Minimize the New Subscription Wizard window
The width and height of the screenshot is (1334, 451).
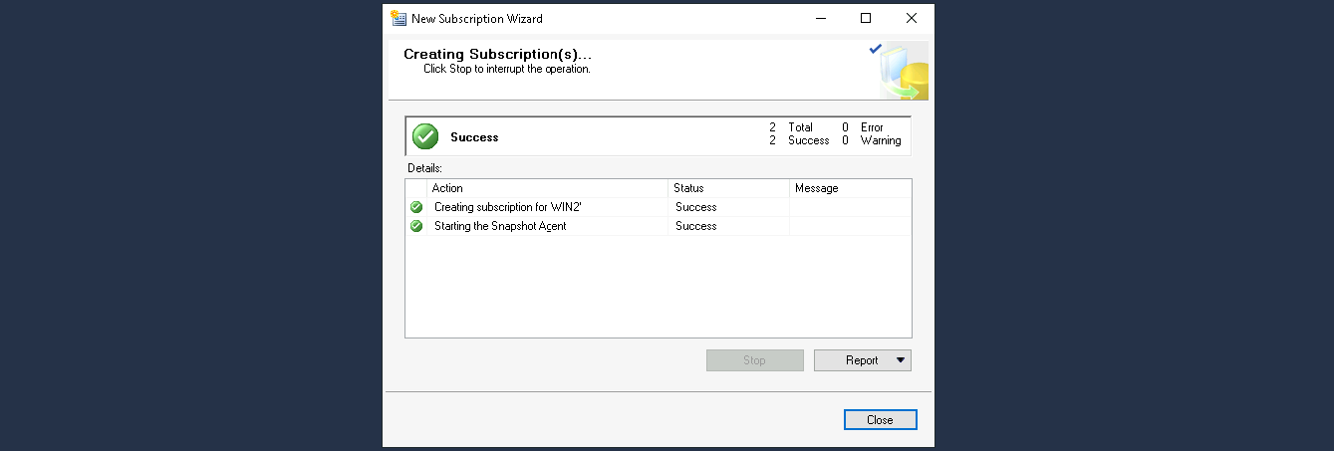(x=820, y=18)
